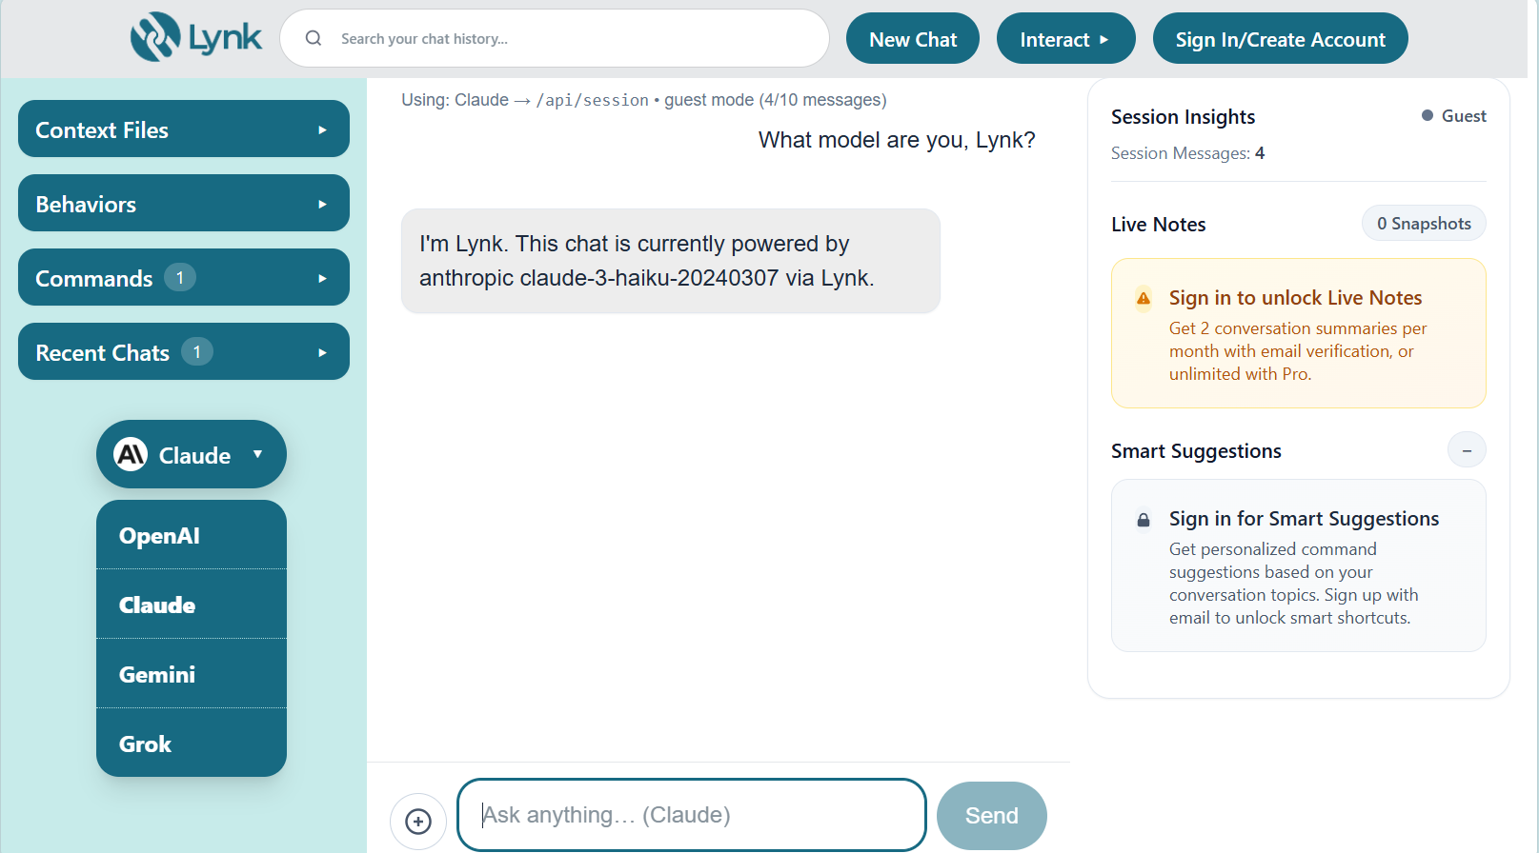Expand the Commands panel
The width and height of the screenshot is (1539, 853).
point(184,277)
